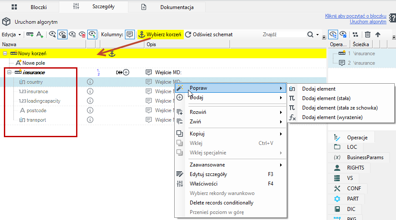The height and width of the screenshot is (220, 396).
Task: Choose Właściwości in context menu
Action: click(x=230, y=184)
